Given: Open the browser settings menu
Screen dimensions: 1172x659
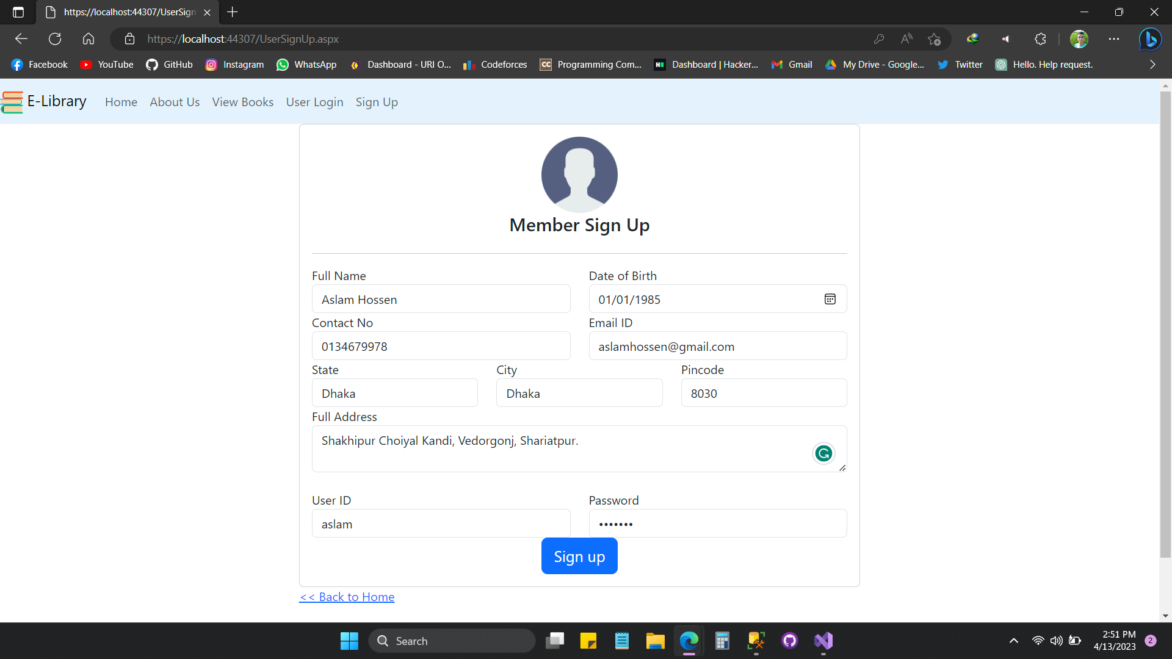Looking at the screenshot, I should [1114, 38].
